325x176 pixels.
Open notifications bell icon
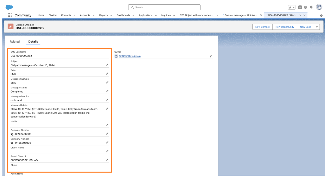coord(311,8)
